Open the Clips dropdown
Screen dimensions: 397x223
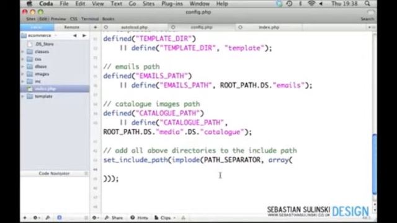pos(164,217)
